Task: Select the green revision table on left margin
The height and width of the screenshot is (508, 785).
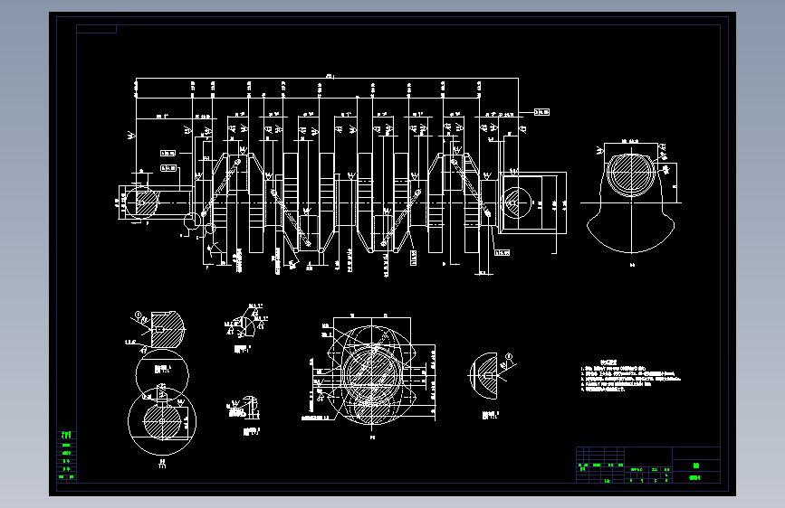Action: [66, 456]
